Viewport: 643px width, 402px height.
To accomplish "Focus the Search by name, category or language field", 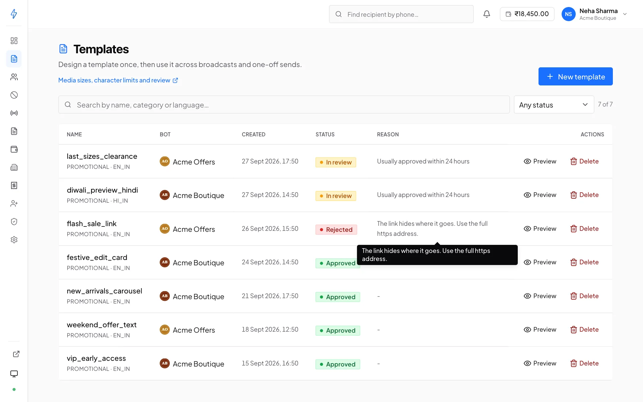I will (284, 105).
